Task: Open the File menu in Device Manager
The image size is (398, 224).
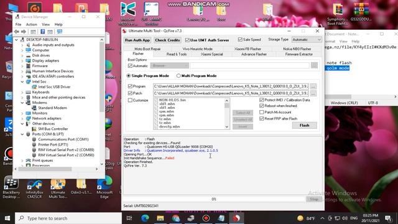Action: click(x=18, y=24)
